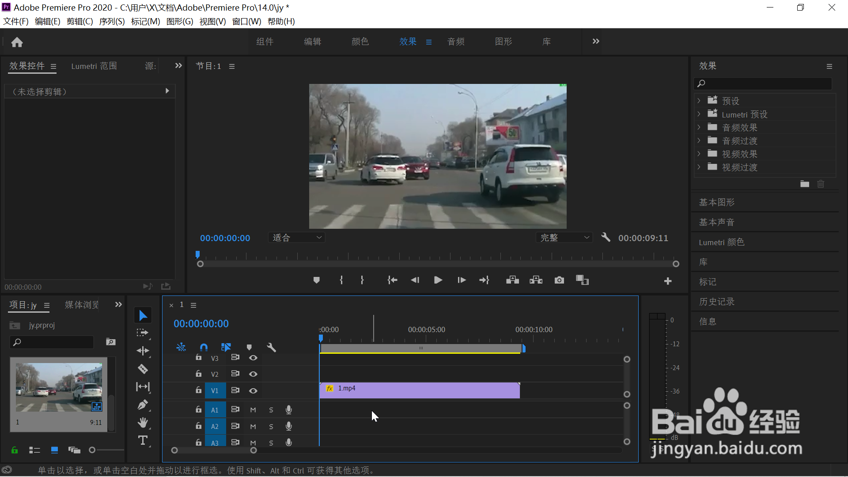The height and width of the screenshot is (477, 848).
Task: Open the 基本图形 panel
Action: pos(716,202)
